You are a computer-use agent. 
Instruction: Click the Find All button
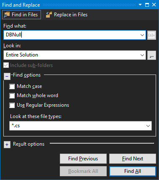133,171
